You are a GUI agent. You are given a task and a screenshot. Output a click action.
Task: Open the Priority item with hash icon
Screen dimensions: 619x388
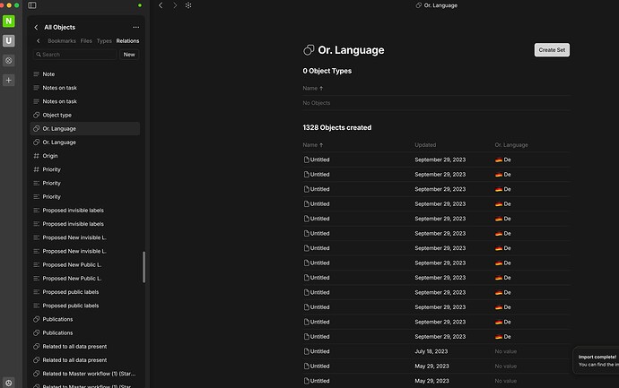(85, 169)
